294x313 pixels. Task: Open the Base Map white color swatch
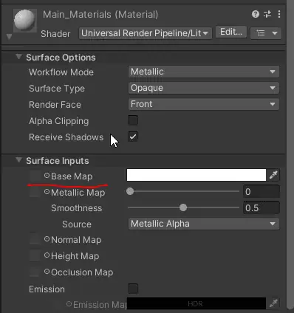click(196, 175)
